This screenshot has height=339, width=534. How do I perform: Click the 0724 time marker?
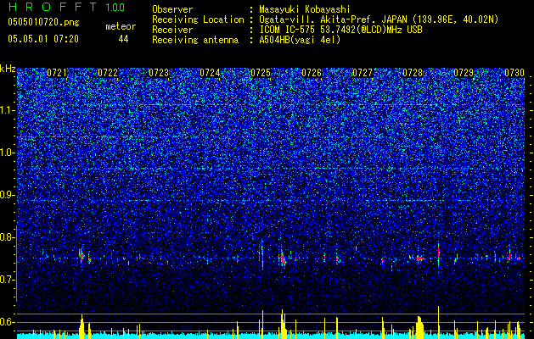(x=210, y=73)
